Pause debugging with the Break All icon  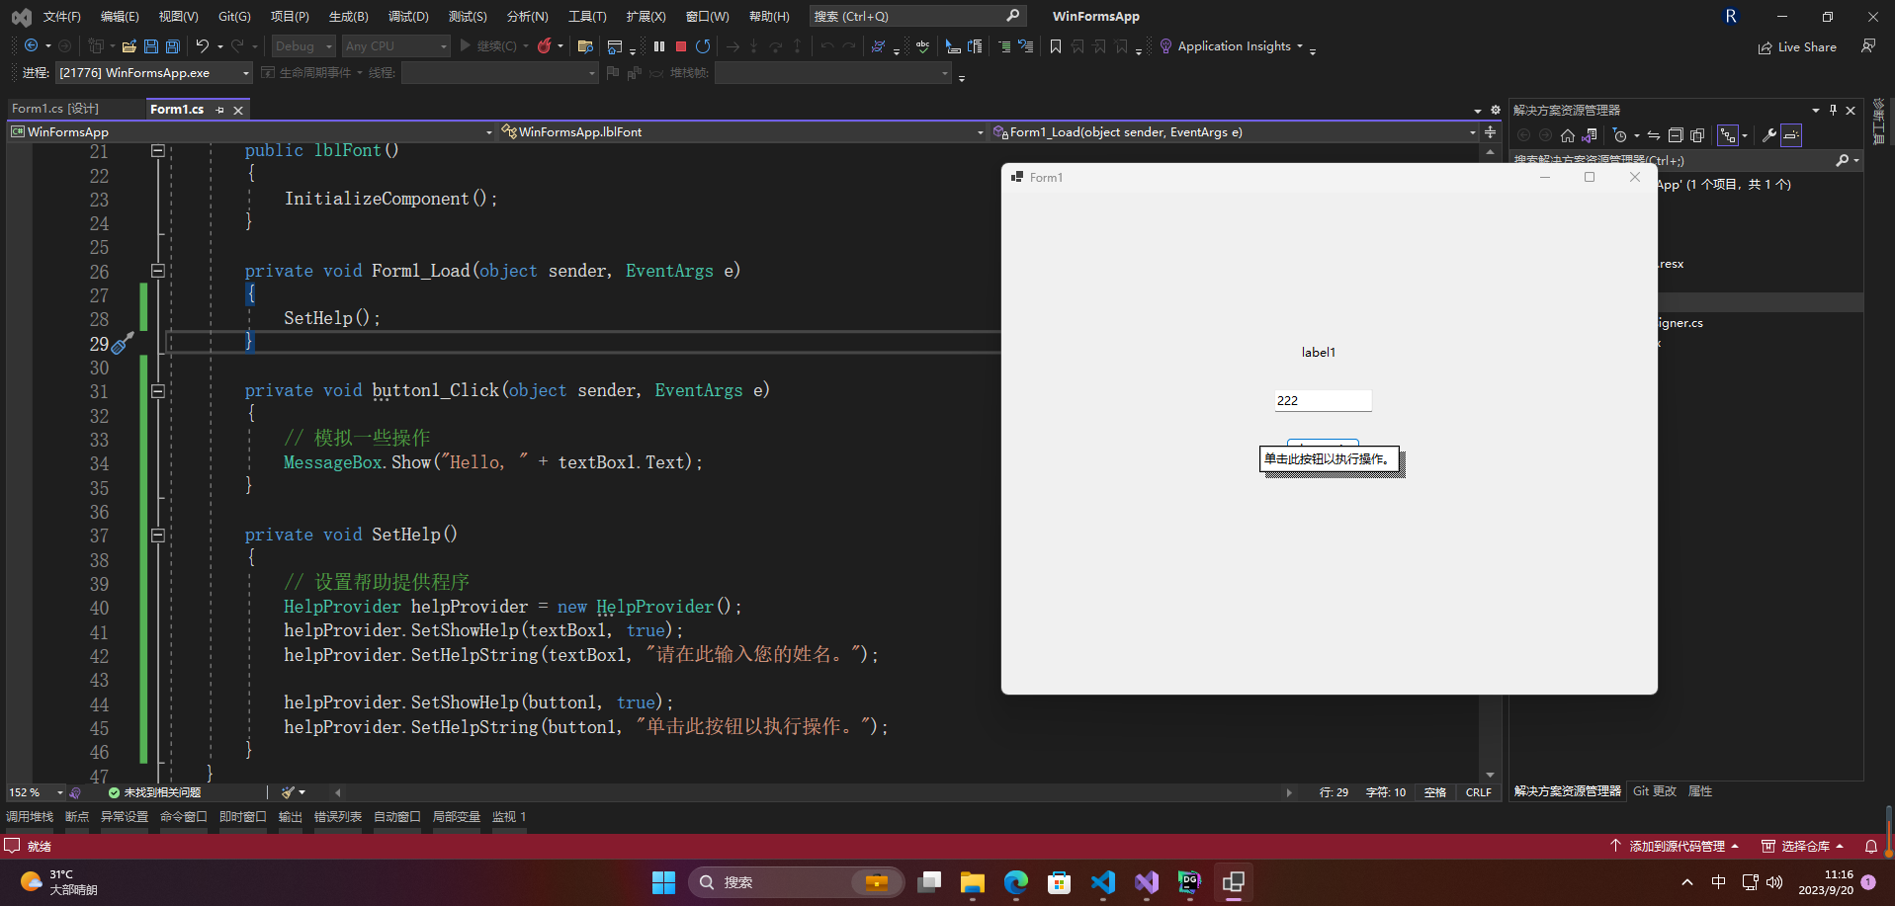(659, 45)
